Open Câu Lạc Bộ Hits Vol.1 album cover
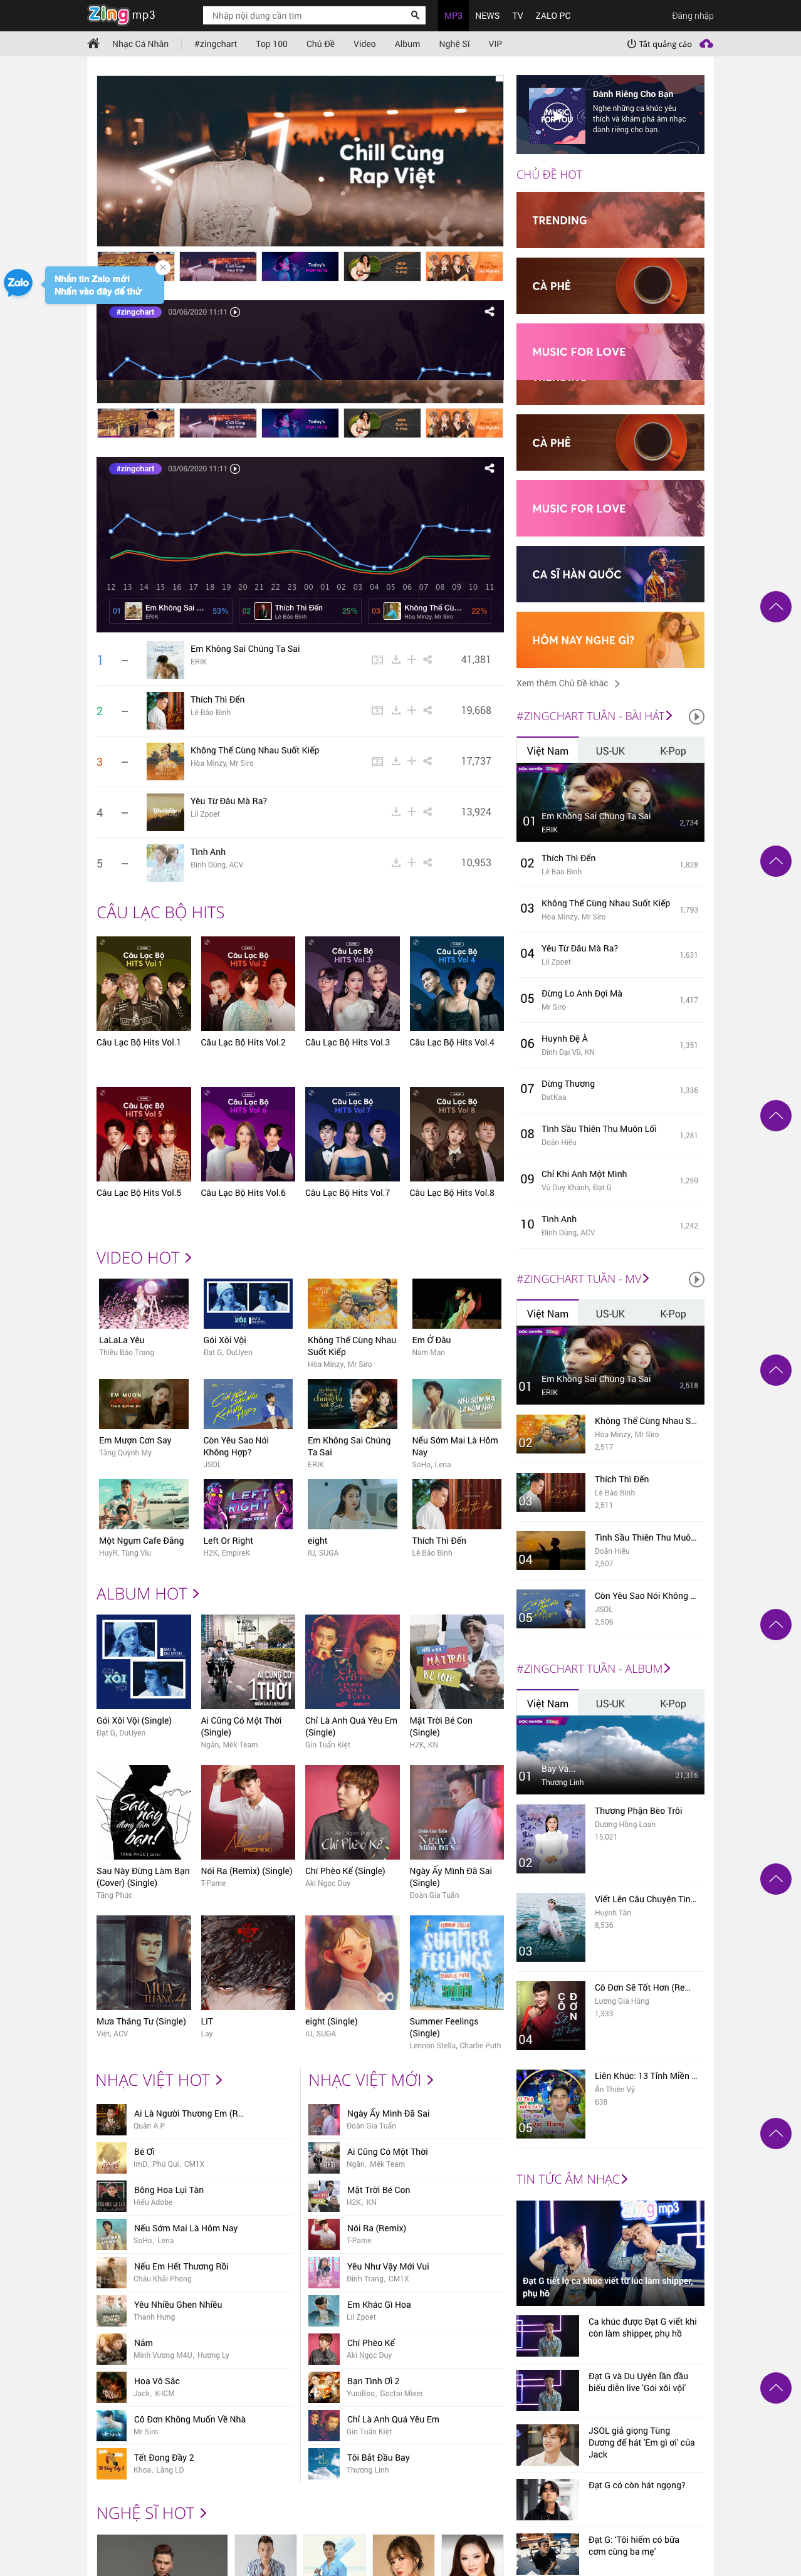Viewport: 801px width, 2576px height. click(144, 984)
